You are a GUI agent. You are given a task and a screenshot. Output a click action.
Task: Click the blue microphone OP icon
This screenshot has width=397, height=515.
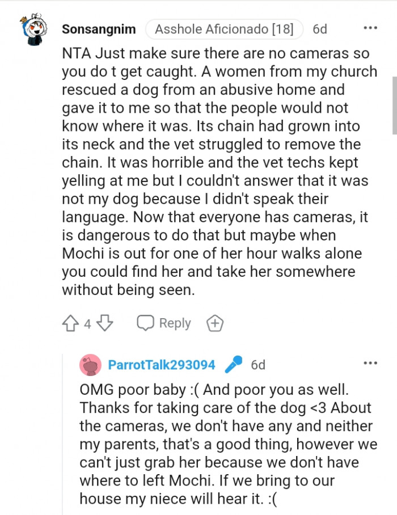point(233,364)
